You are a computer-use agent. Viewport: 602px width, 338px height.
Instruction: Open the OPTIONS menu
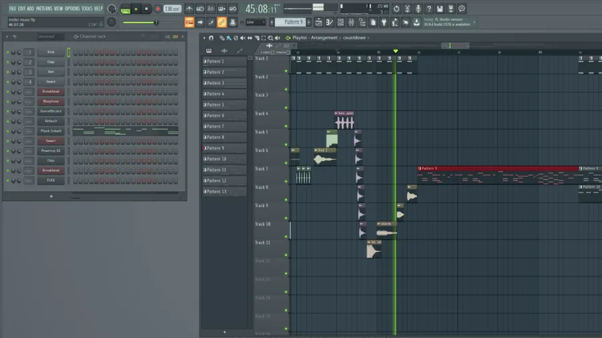click(x=72, y=9)
